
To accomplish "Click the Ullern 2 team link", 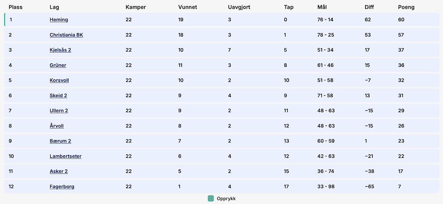I will click(59, 110).
